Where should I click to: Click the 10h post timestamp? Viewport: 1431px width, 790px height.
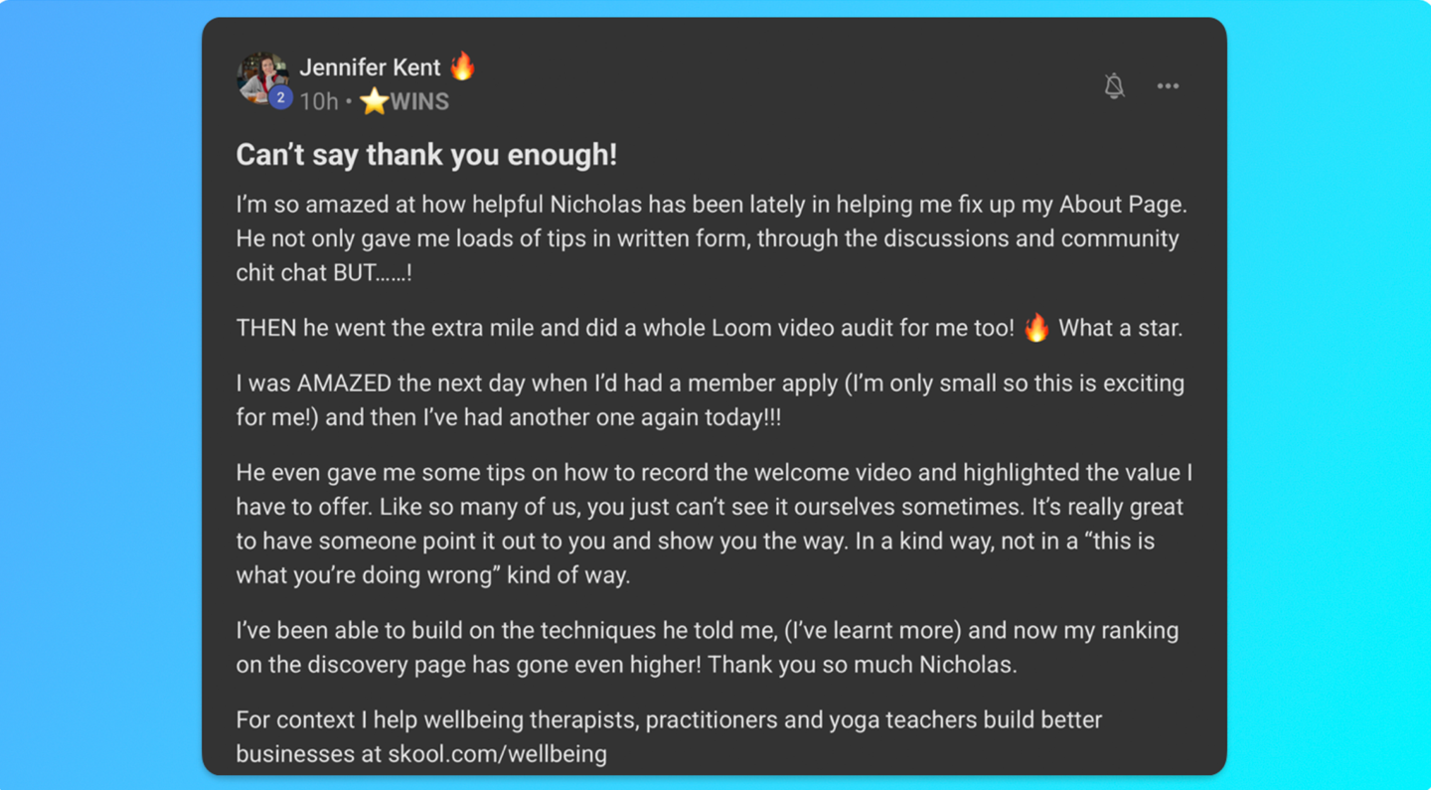click(x=319, y=101)
